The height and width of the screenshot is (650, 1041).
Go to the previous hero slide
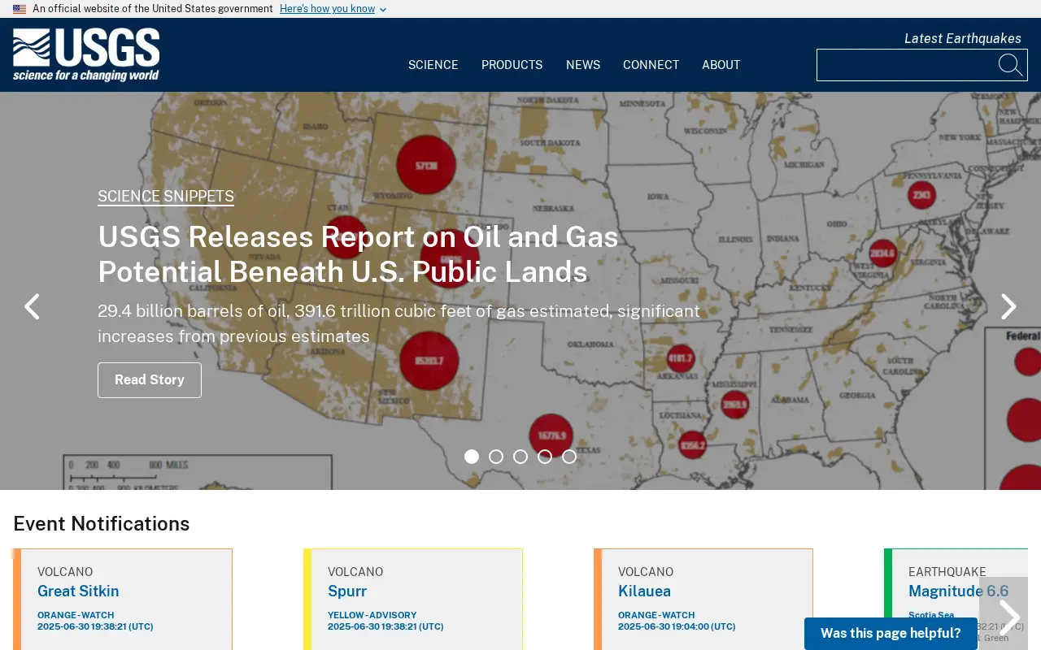(32, 306)
